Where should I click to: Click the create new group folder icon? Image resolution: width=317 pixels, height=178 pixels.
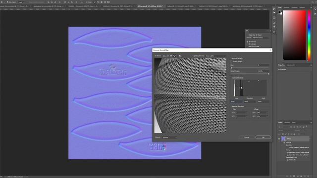pyautogui.click(x=301, y=176)
